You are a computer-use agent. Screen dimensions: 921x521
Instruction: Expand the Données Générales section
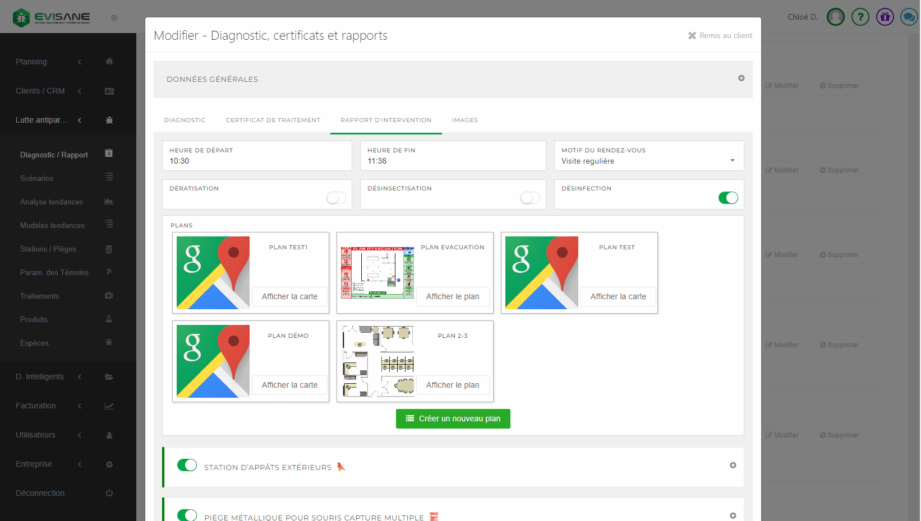(x=741, y=78)
